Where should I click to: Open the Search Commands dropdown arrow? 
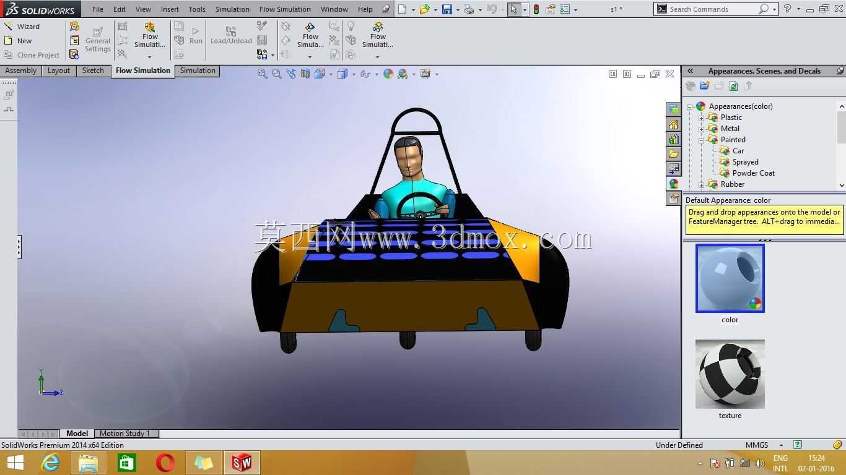pos(774,10)
